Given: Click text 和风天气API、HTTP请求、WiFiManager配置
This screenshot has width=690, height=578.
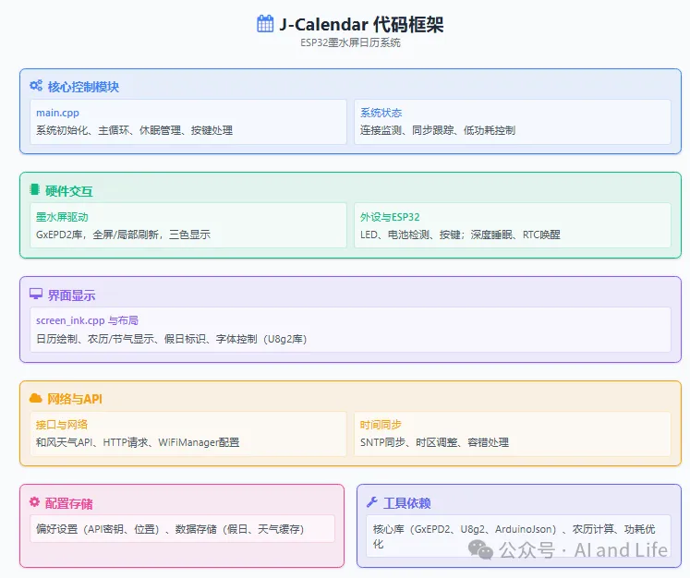Looking at the screenshot, I should coord(138,442).
